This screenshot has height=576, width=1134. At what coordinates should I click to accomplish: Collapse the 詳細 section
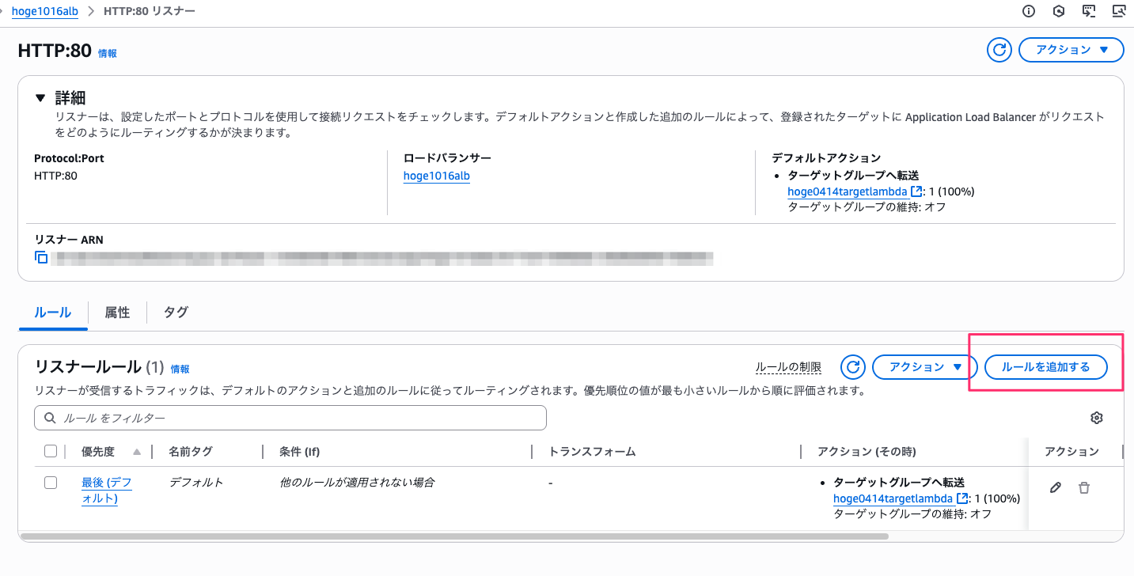[40, 98]
